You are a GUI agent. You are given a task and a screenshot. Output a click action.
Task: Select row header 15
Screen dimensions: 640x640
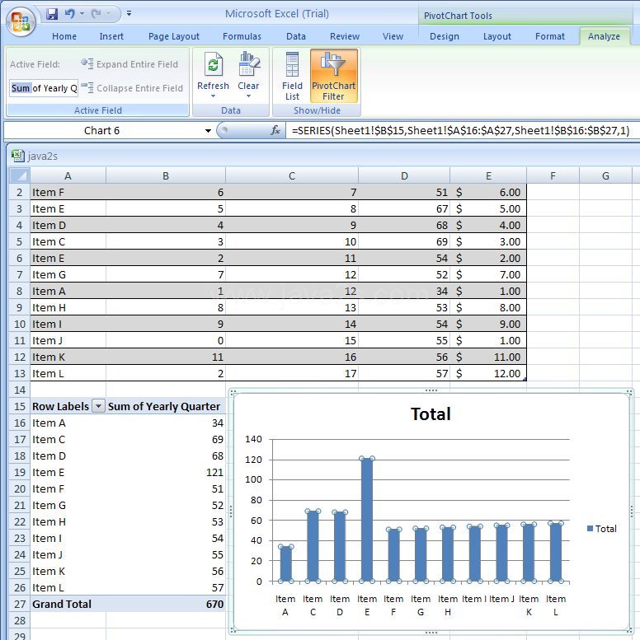(20, 407)
